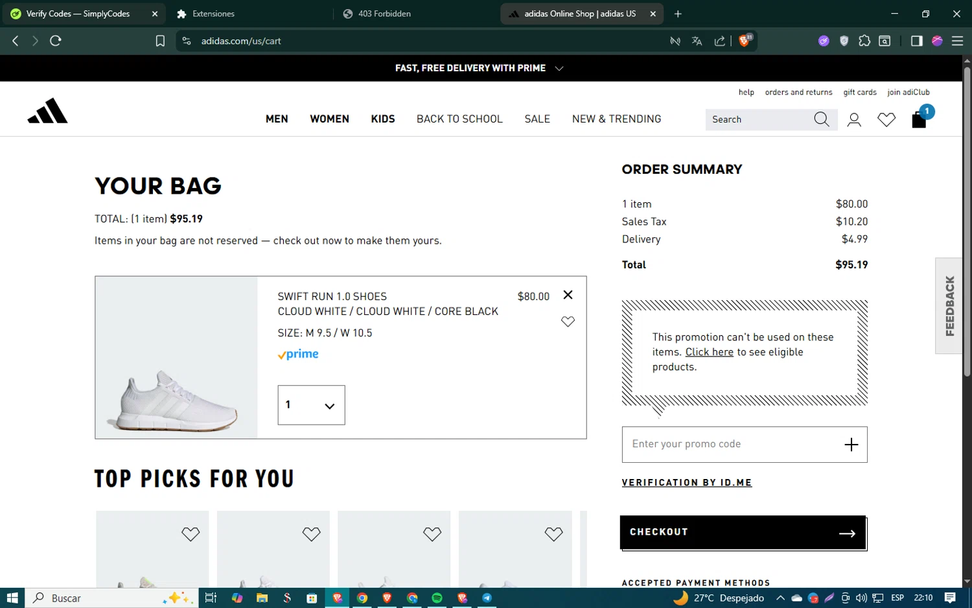Screen dimensions: 972x608
Task: Close the adidas Online Shop tab
Action: point(653,14)
